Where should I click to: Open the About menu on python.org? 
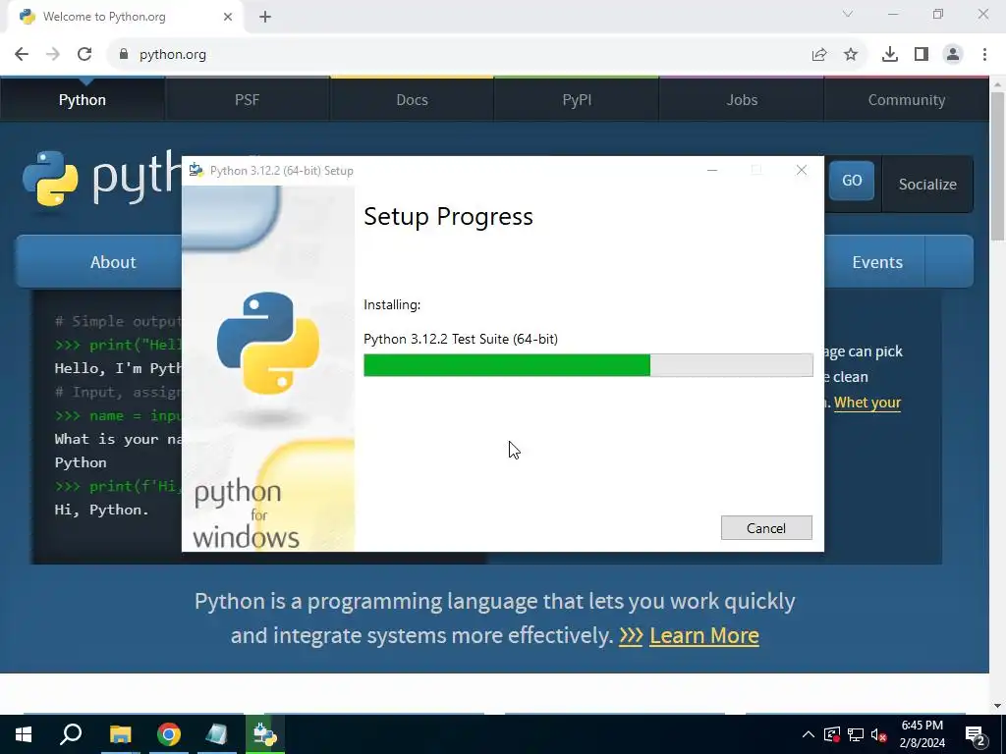click(x=113, y=262)
